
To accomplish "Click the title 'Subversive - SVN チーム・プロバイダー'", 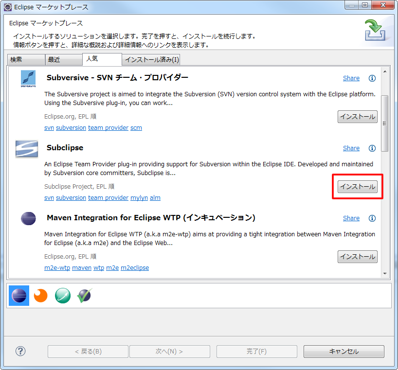I will click(117, 78).
